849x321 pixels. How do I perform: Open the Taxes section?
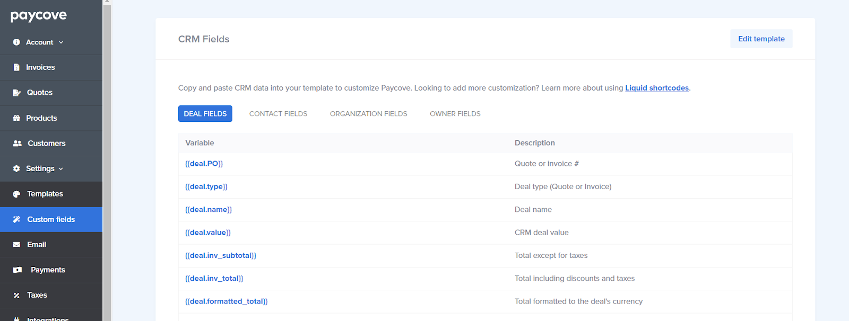click(51, 296)
